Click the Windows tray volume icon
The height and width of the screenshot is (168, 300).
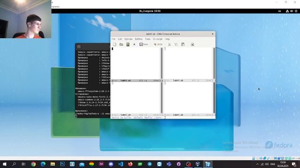point(267,164)
